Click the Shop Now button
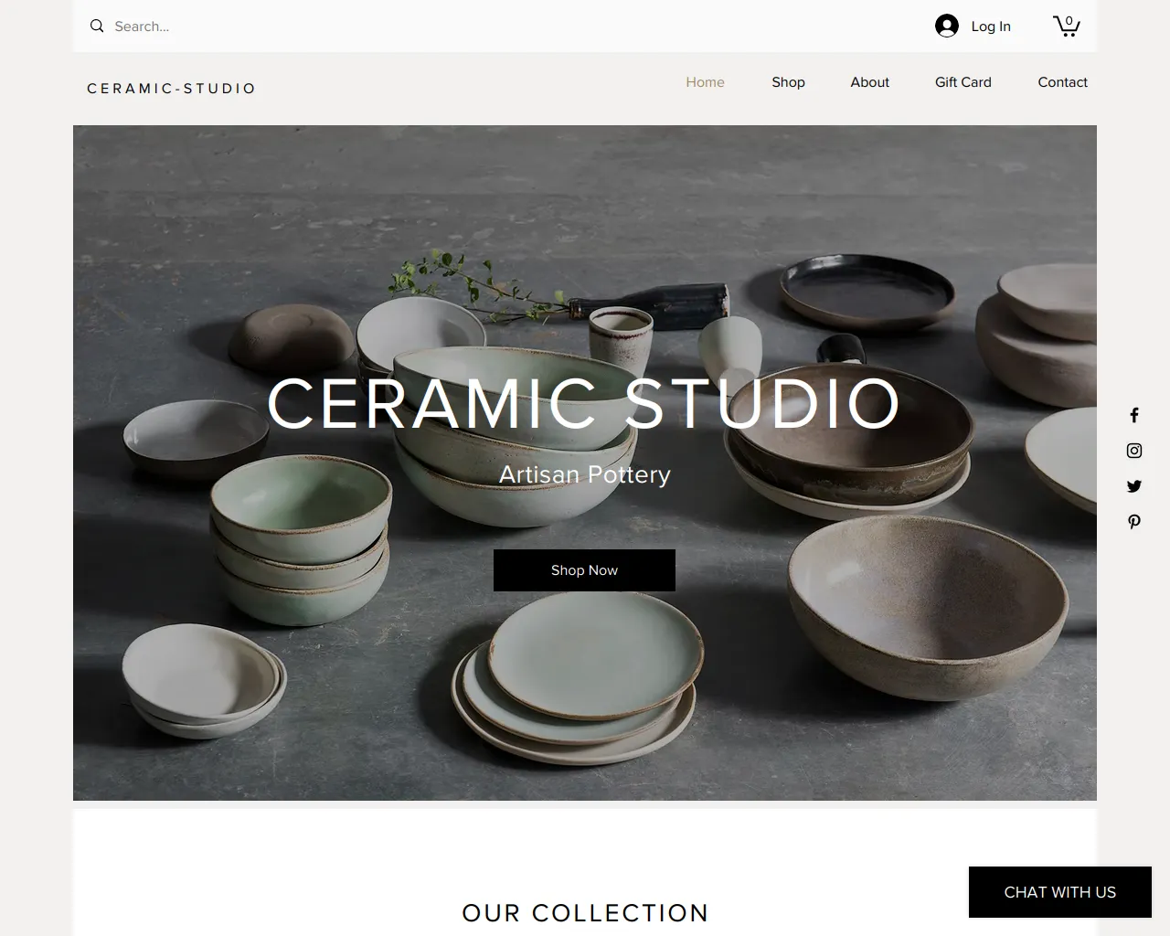This screenshot has height=936, width=1170. point(584,570)
